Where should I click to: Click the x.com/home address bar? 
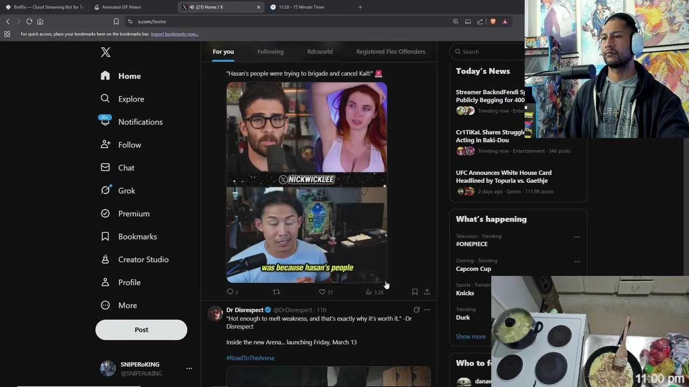tap(291, 21)
